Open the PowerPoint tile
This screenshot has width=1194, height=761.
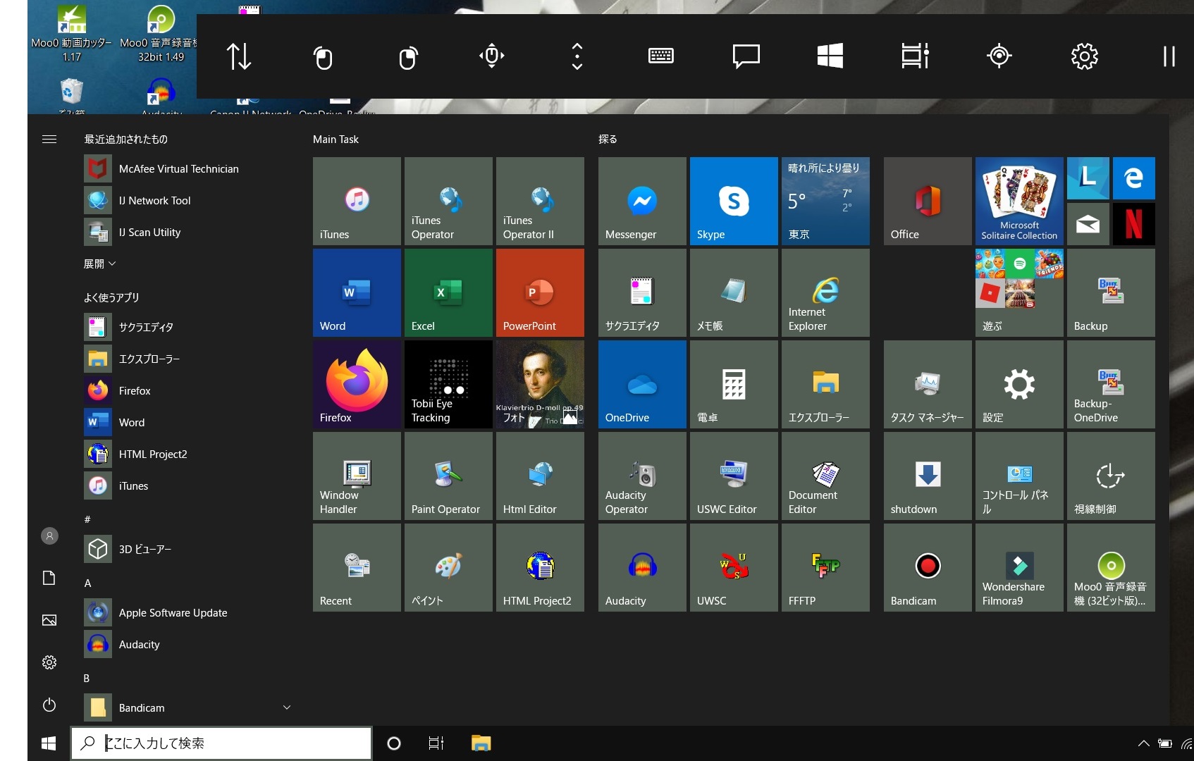(x=540, y=292)
